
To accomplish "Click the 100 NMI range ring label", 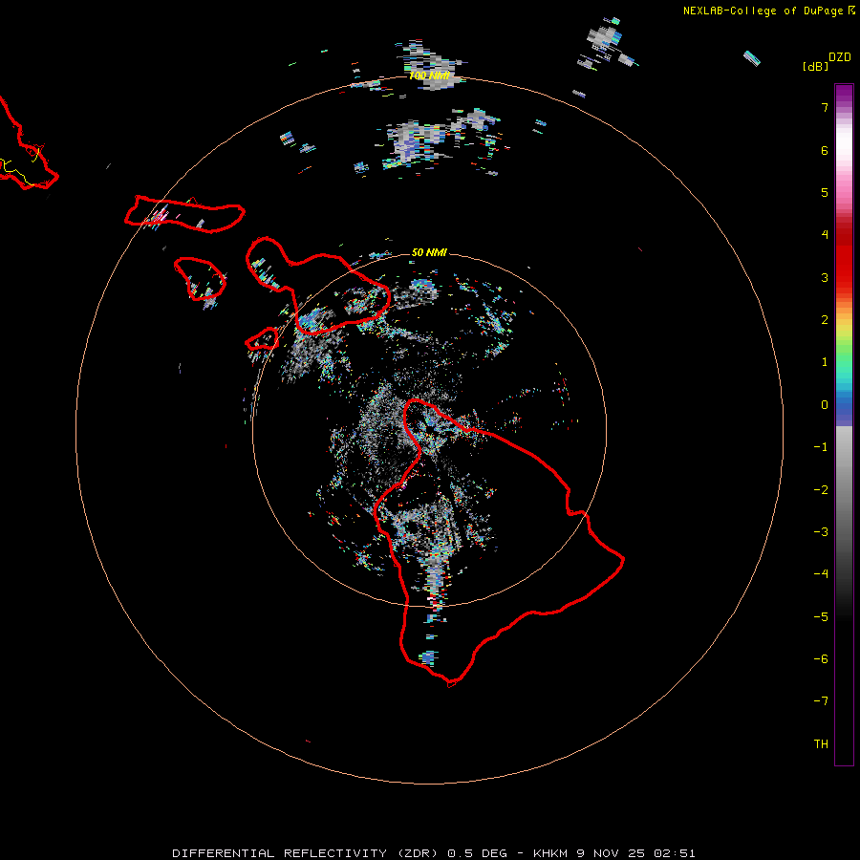I will 429,75.
